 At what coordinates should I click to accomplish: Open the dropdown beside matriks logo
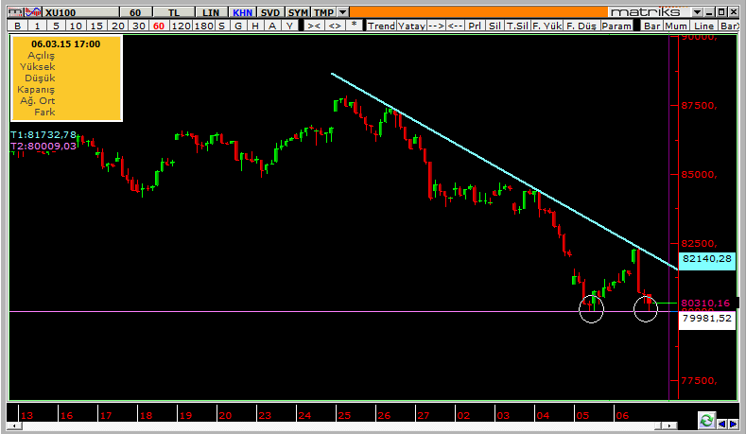click(x=697, y=12)
